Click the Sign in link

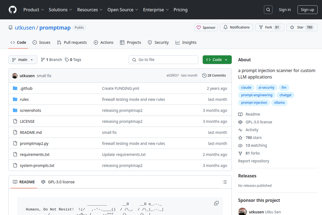[285, 10]
